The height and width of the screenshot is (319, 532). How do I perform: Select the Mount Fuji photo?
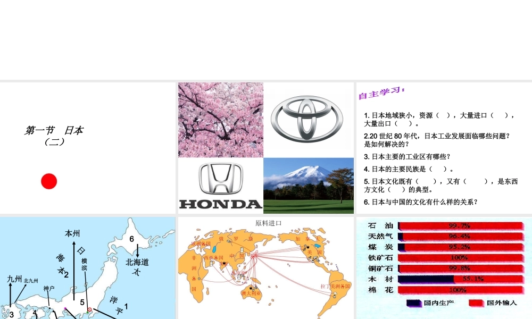[x=309, y=186]
